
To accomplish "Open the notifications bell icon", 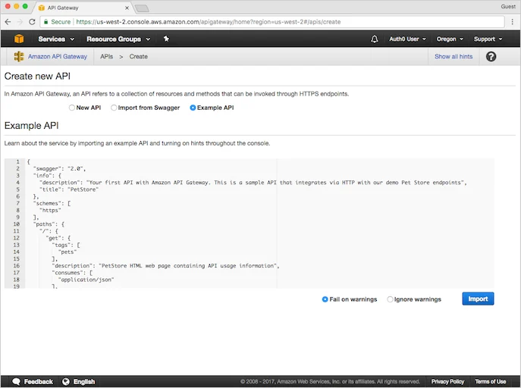I will 374,39.
